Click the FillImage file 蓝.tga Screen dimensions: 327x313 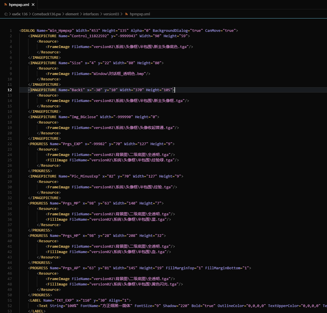(x=158, y=219)
